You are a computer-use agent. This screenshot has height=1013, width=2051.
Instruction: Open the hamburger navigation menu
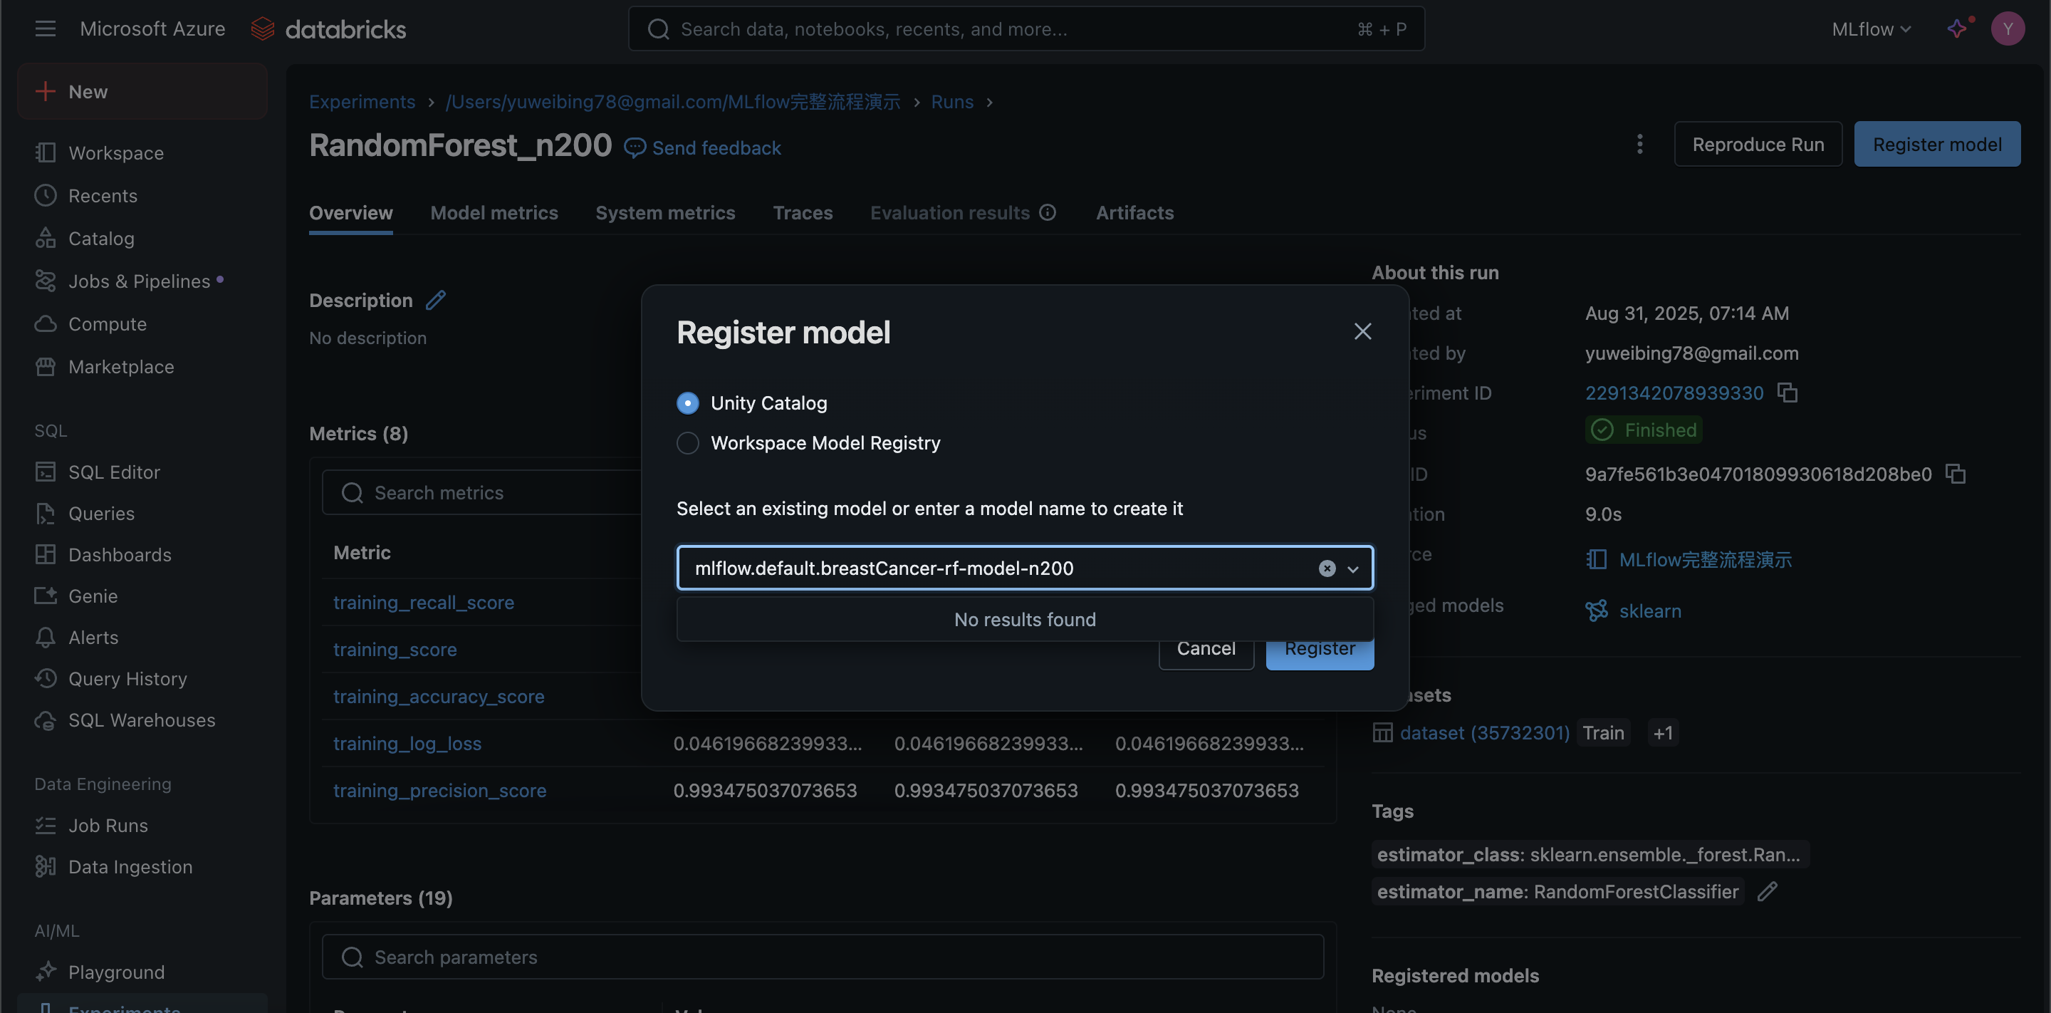46,28
